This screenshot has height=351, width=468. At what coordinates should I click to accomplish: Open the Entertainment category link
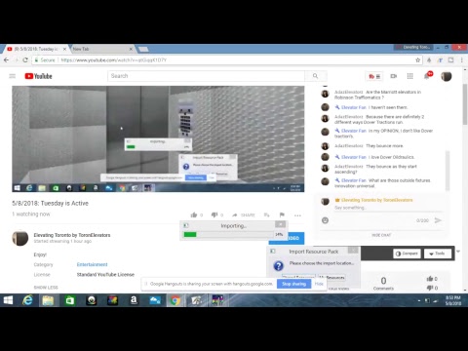pyautogui.click(x=92, y=264)
